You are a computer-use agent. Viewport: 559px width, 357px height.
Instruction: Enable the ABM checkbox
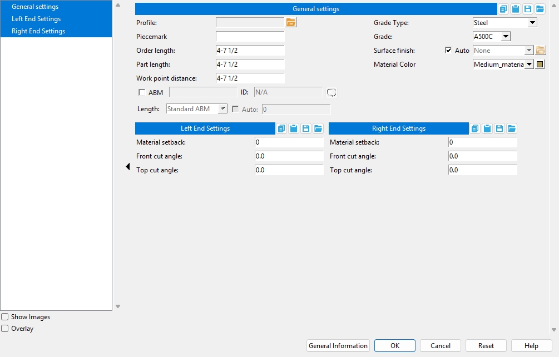pos(142,93)
